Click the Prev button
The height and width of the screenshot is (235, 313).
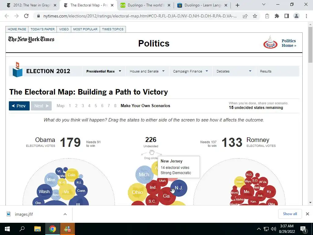[x=19, y=106]
